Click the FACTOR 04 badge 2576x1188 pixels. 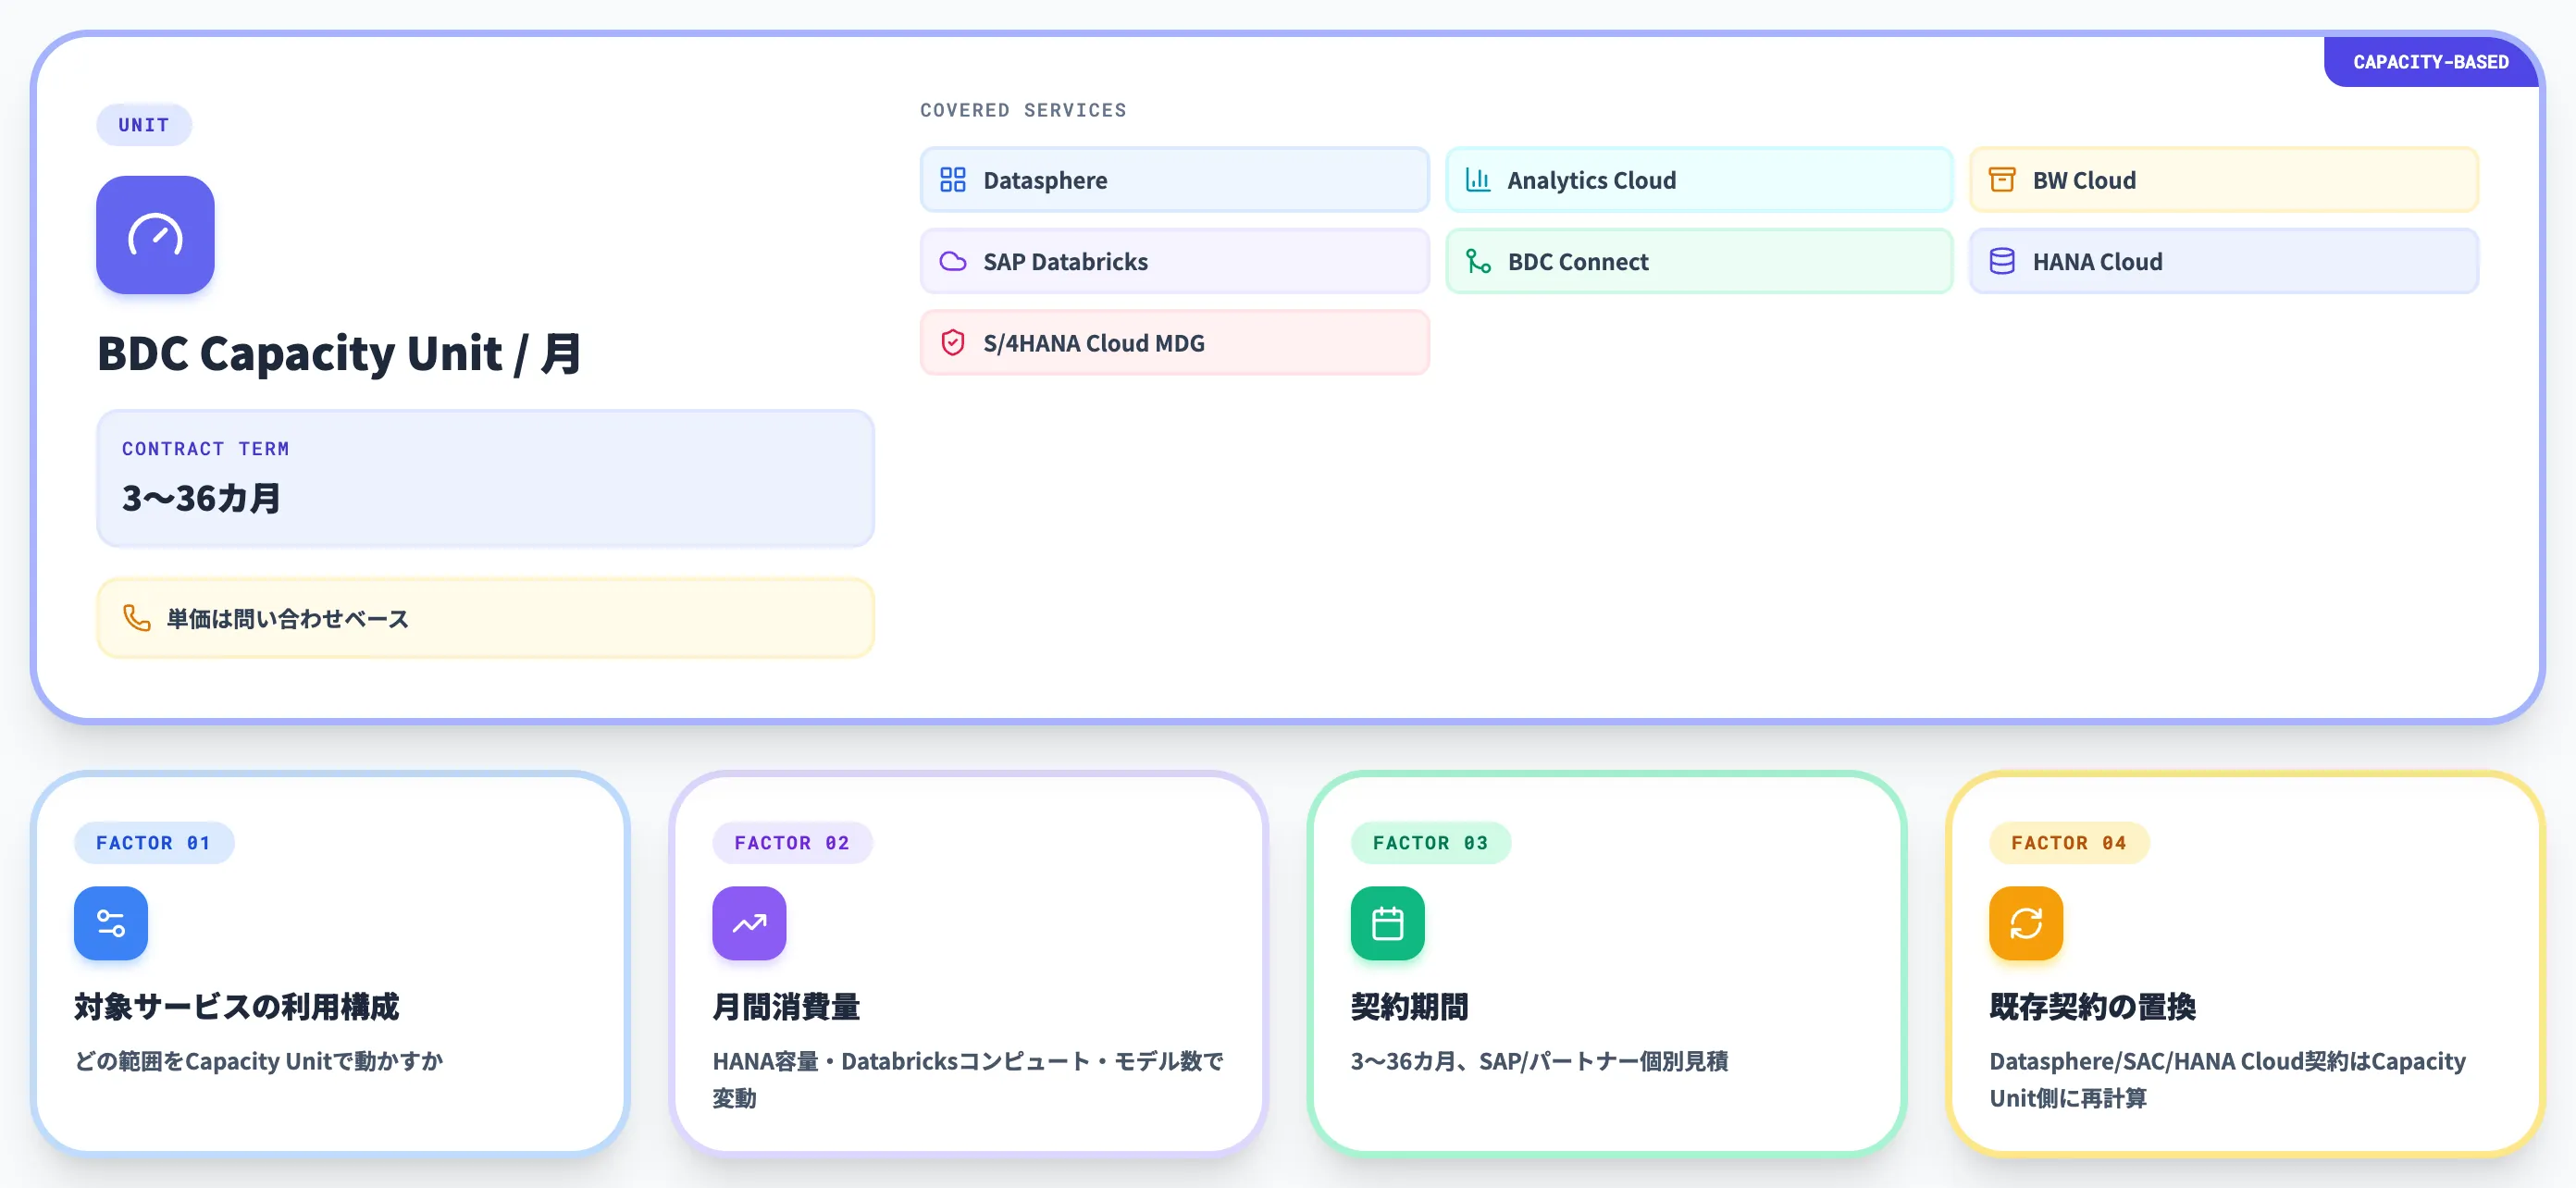(2068, 843)
